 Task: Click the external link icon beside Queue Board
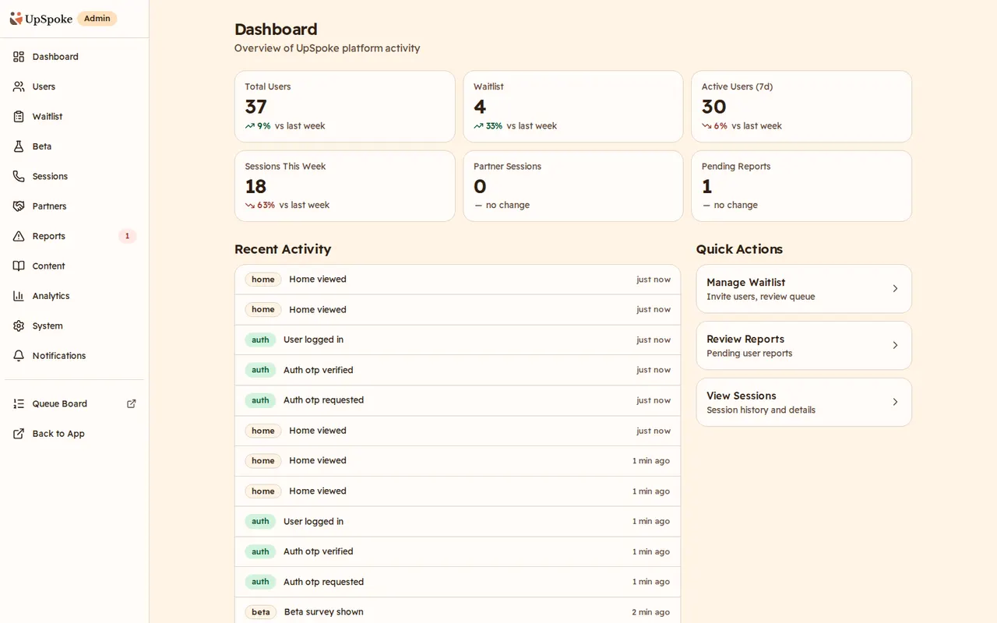(x=132, y=404)
